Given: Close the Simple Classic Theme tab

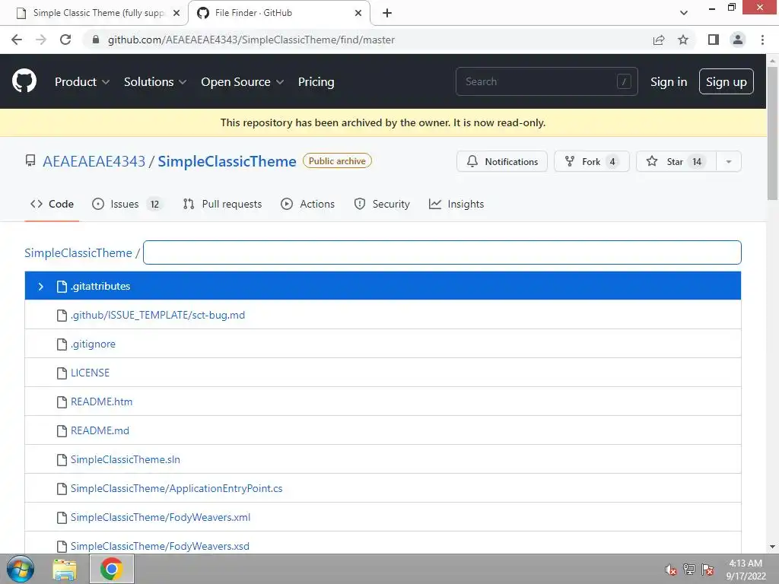Looking at the screenshot, I should [176, 13].
